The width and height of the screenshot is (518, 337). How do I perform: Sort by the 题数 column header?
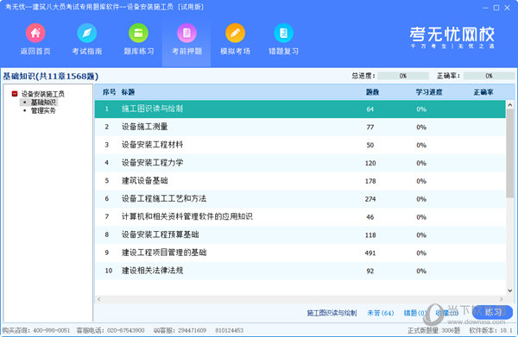(x=372, y=92)
